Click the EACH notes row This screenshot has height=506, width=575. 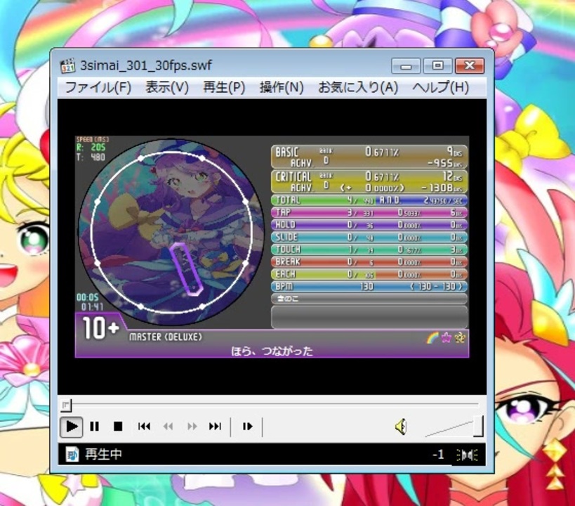coord(369,274)
